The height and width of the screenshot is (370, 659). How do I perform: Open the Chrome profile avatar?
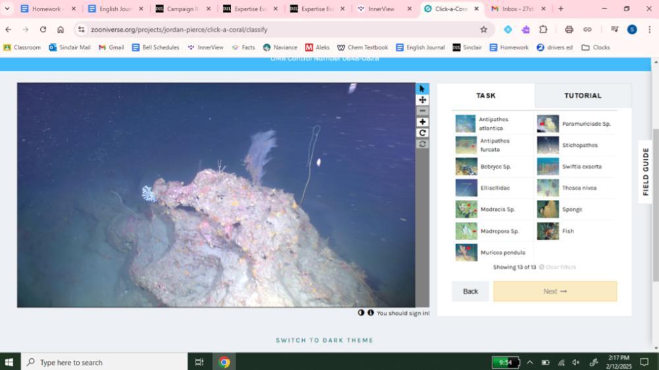[x=632, y=30]
